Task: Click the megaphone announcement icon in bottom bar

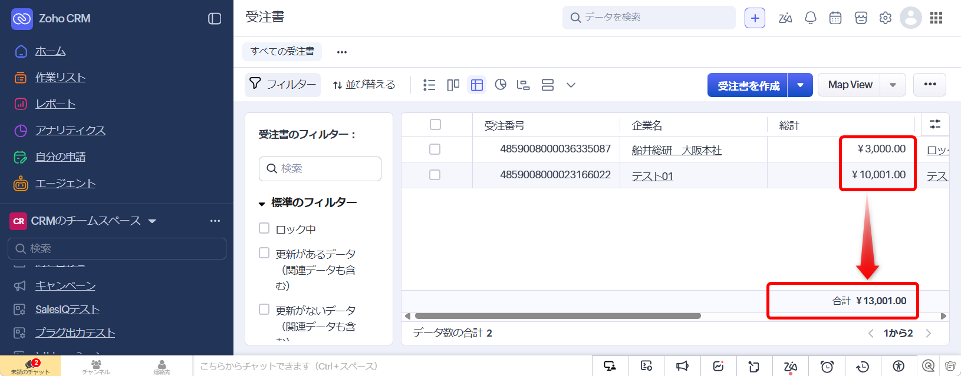Action: [682, 366]
